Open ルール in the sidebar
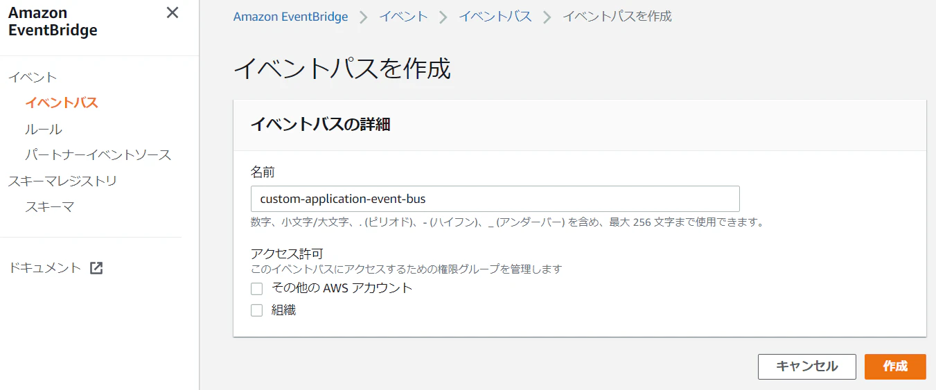Screen dimensions: 936x390 (44, 130)
